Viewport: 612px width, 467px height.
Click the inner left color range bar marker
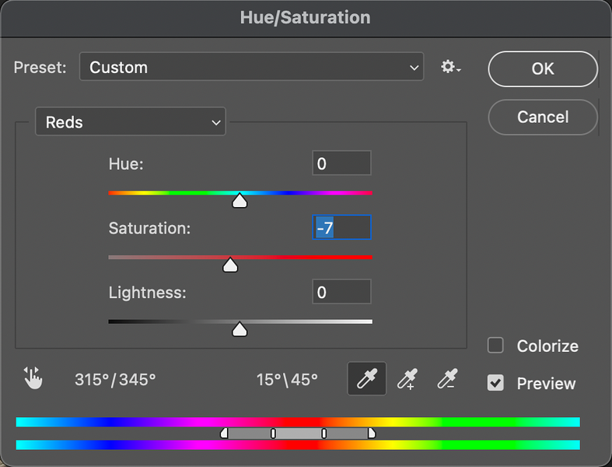273,433
